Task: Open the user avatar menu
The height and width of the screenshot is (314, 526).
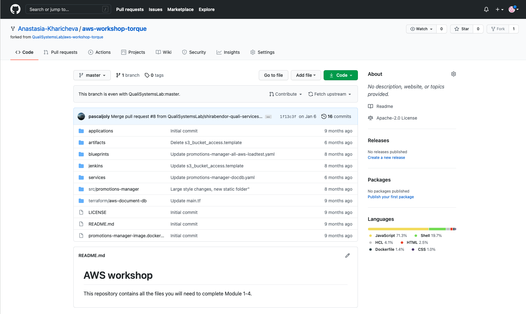Action: (x=514, y=9)
